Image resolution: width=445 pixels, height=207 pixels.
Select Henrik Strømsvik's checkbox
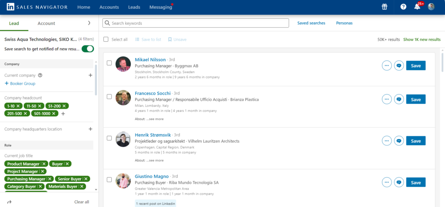pyautogui.click(x=109, y=138)
